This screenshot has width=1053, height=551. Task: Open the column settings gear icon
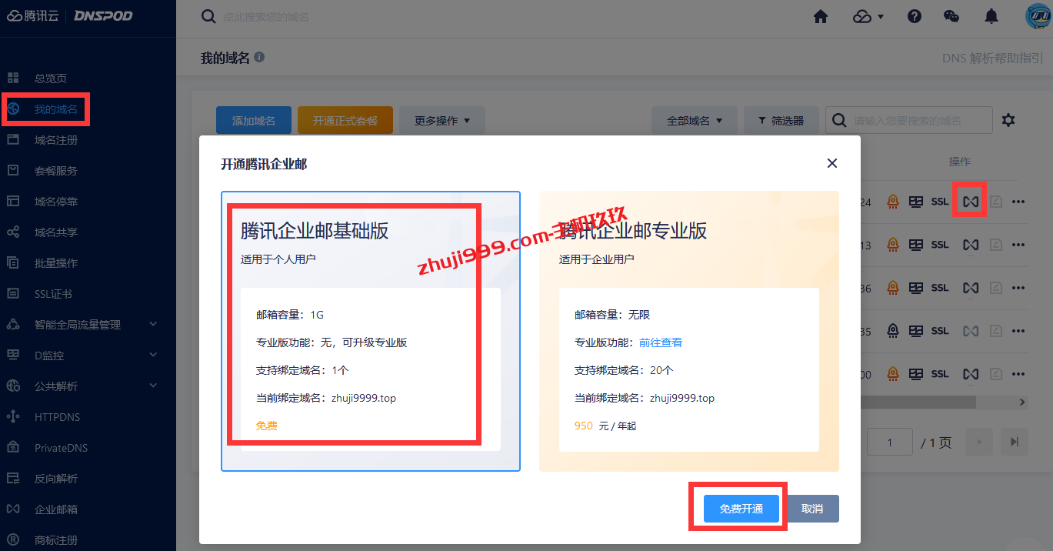[x=1008, y=120]
